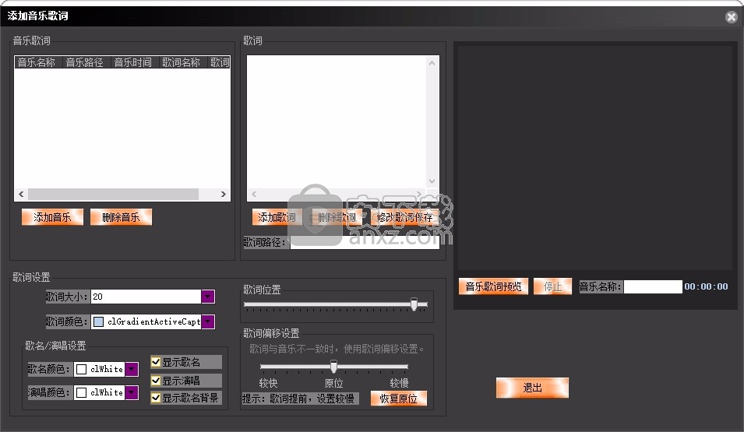Click the music list horizontal scrollbar thumb
The width and height of the screenshot is (744, 432).
114,194
